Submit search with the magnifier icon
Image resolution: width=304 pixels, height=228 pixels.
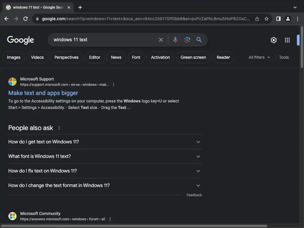pyautogui.click(x=199, y=40)
